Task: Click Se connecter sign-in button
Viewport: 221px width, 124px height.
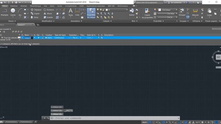Action: 176,2
